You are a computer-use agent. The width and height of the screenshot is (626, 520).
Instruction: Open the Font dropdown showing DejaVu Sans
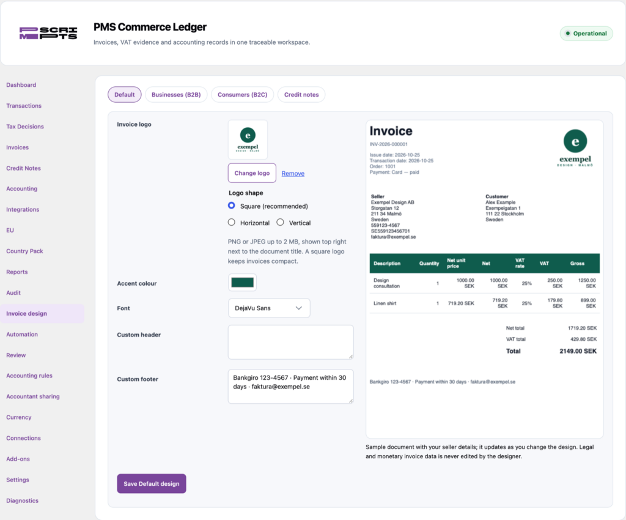tap(269, 308)
